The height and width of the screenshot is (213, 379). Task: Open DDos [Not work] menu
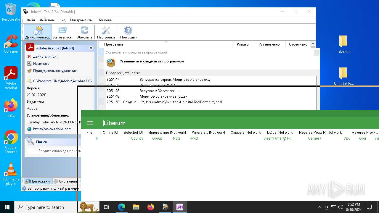click(280, 133)
